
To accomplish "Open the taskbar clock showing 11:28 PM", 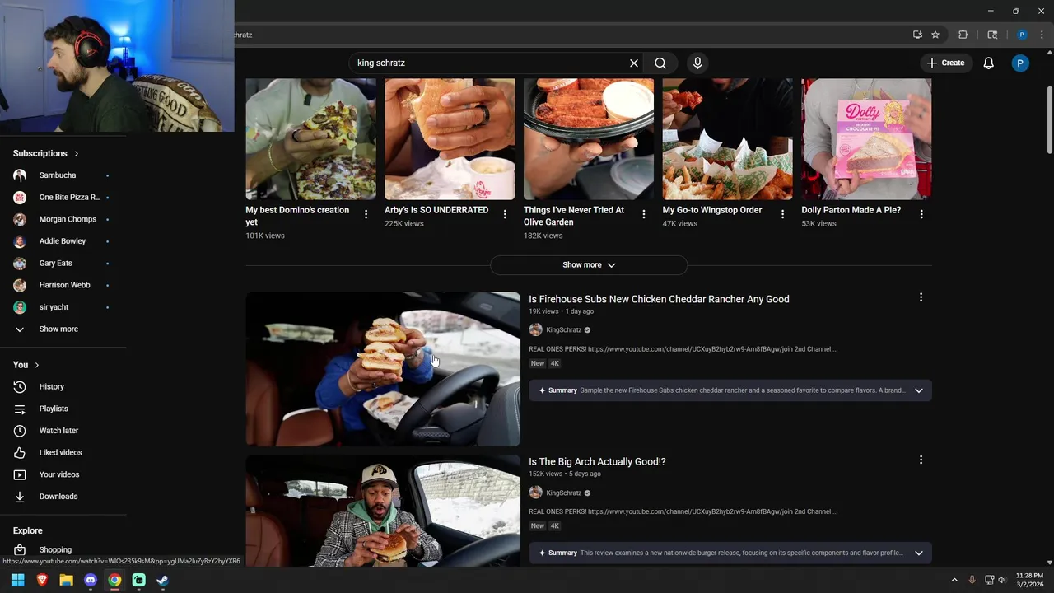I will pos(1029,580).
